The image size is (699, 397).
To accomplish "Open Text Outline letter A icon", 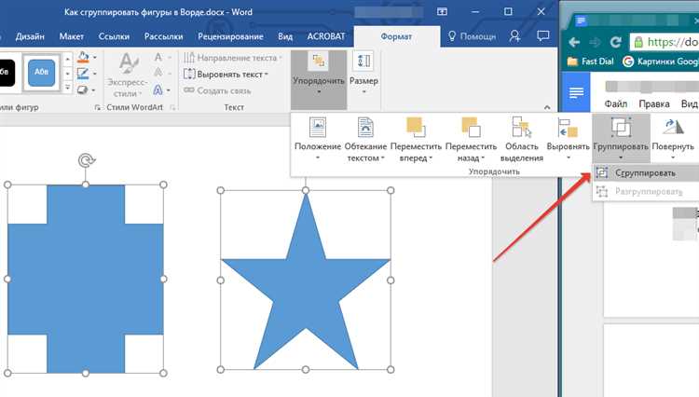I will click(x=158, y=73).
